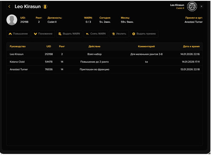Click the action Приглашен во фракцию
The width and height of the screenshot is (211, 157).
click(x=95, y=69)
